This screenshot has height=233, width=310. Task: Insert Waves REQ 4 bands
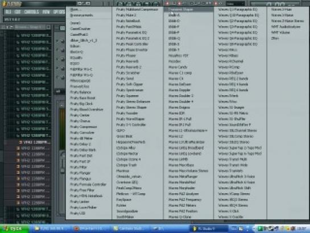click(233, 84)
